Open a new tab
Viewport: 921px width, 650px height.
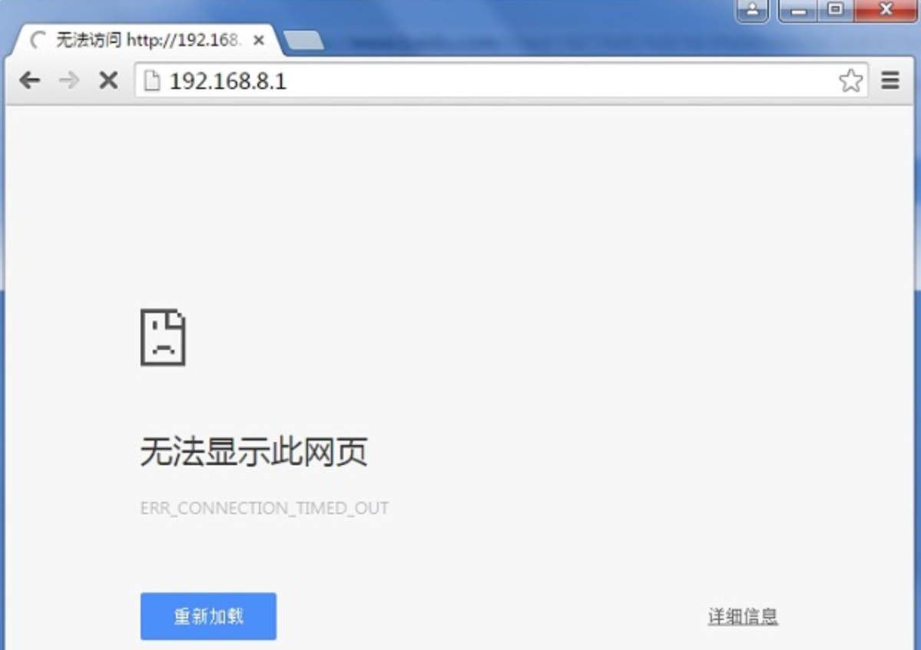coord(303,40)
